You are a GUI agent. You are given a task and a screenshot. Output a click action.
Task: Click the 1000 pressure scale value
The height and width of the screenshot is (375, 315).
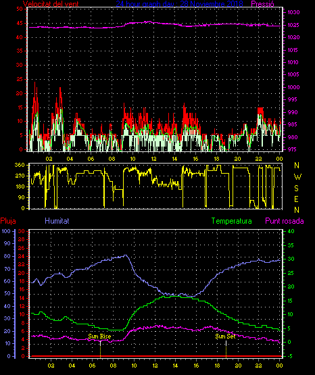293,87
